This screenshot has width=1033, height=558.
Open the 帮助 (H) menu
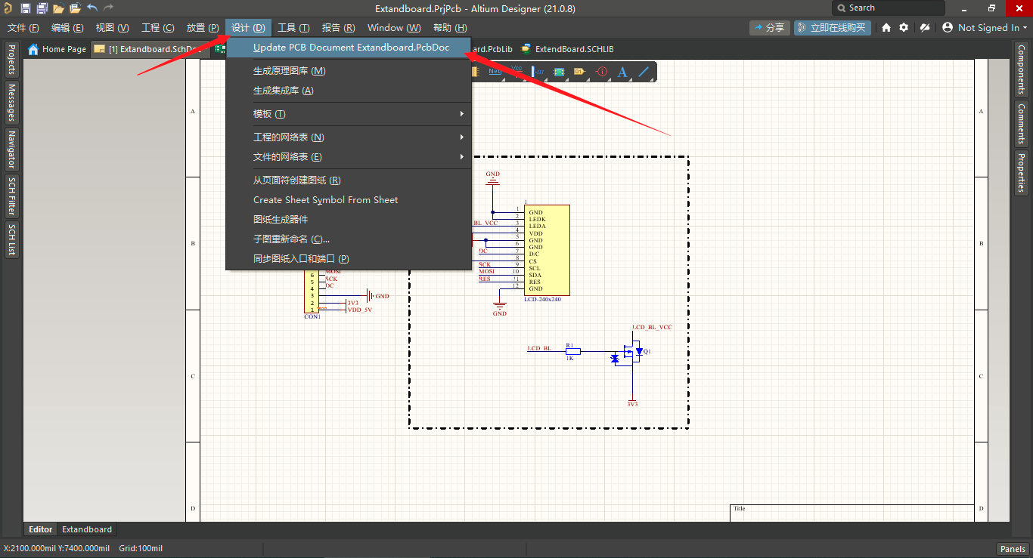click(450, 28)
